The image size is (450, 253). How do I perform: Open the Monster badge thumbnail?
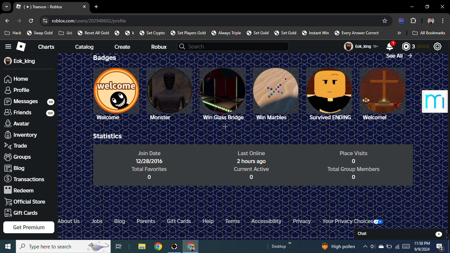pos(169,91)
